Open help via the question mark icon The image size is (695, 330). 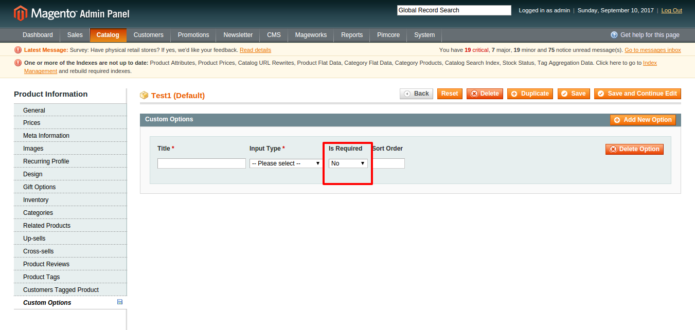[614, 35]
